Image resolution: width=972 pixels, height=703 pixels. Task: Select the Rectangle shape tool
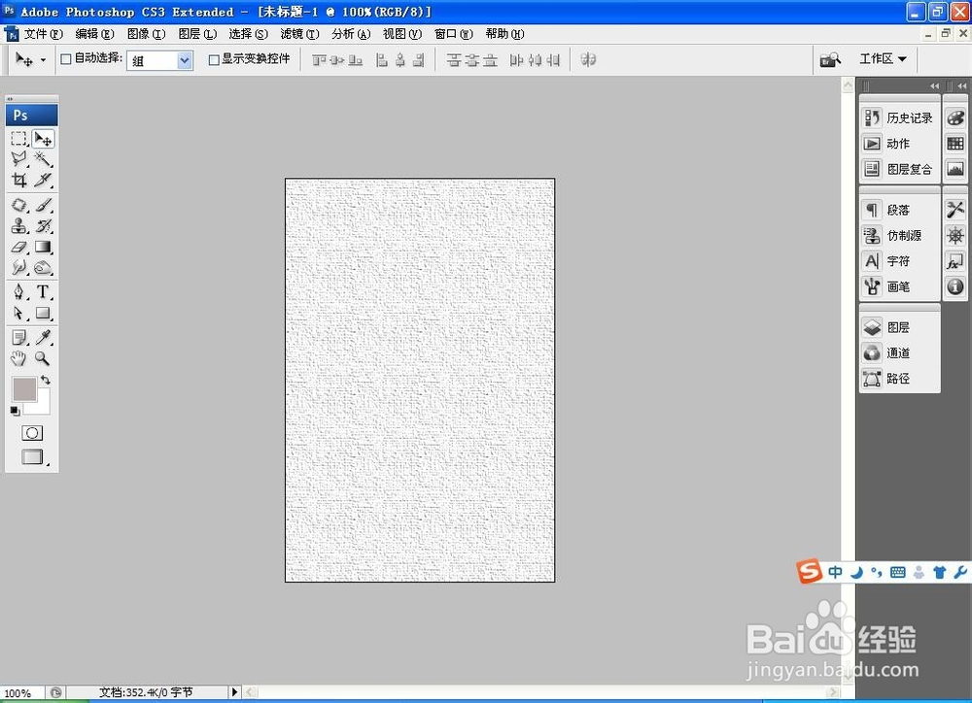coord(43,313)
